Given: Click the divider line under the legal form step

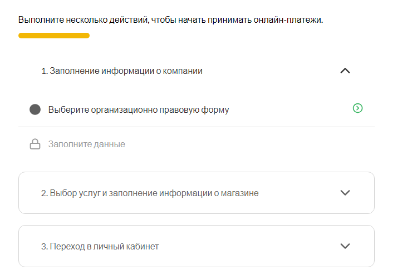Looking at the screenshot, I should click(x=196, y=127).
